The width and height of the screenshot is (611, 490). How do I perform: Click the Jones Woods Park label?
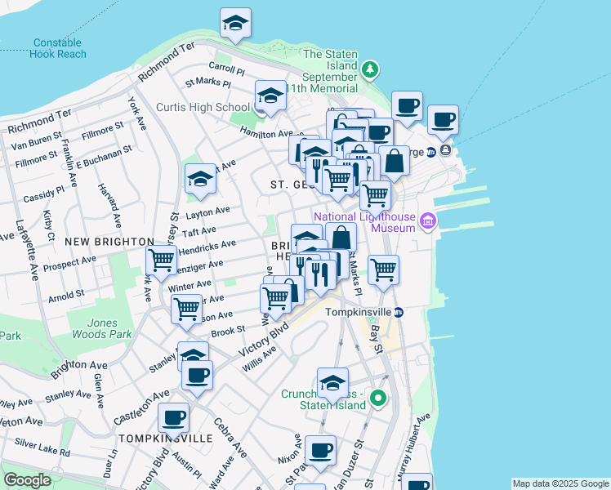tap(98, 328)
